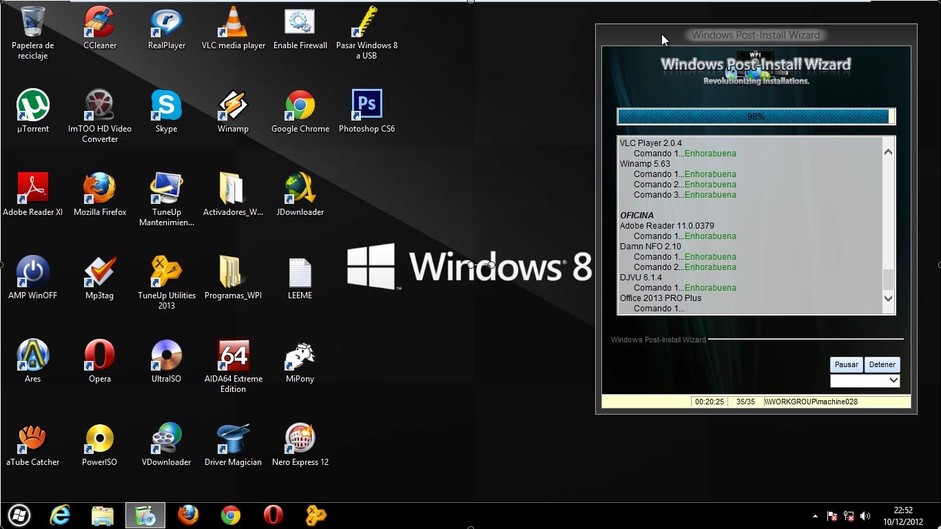The height and width of the screenshot is (529, 941).
Task: Open Internet Explorer from taskbar
Action: point(60,515)
